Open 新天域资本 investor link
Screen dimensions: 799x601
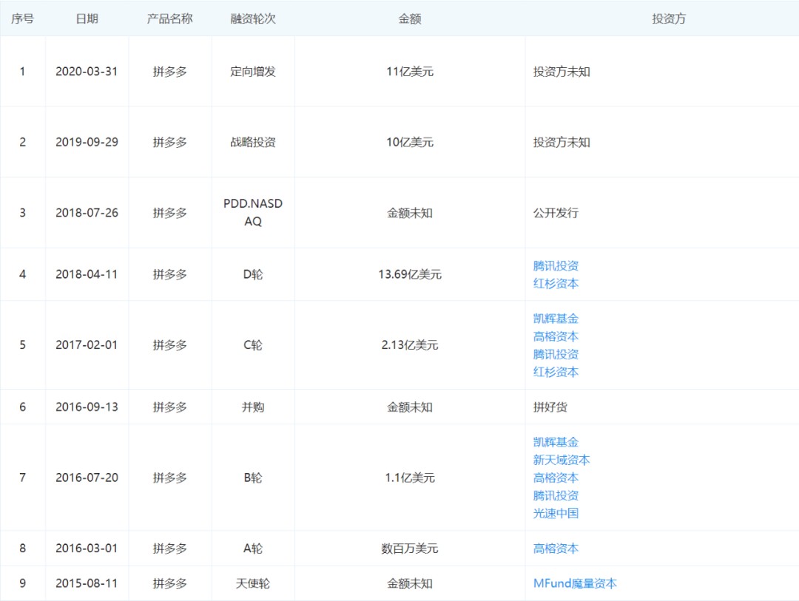pyautogui.click(x=562, y=460)
